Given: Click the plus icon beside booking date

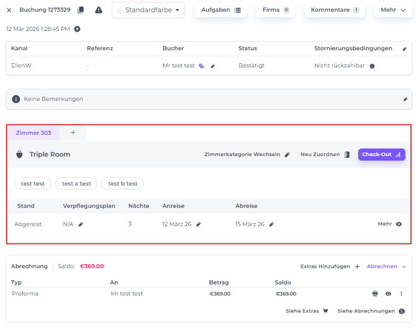Looking at the screenshot, I should coord(77,29).
